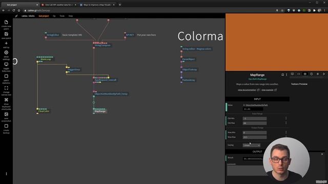Open browser three-dot menu
The width and height of the screenshot is (328, 184).
click(324, 10)
